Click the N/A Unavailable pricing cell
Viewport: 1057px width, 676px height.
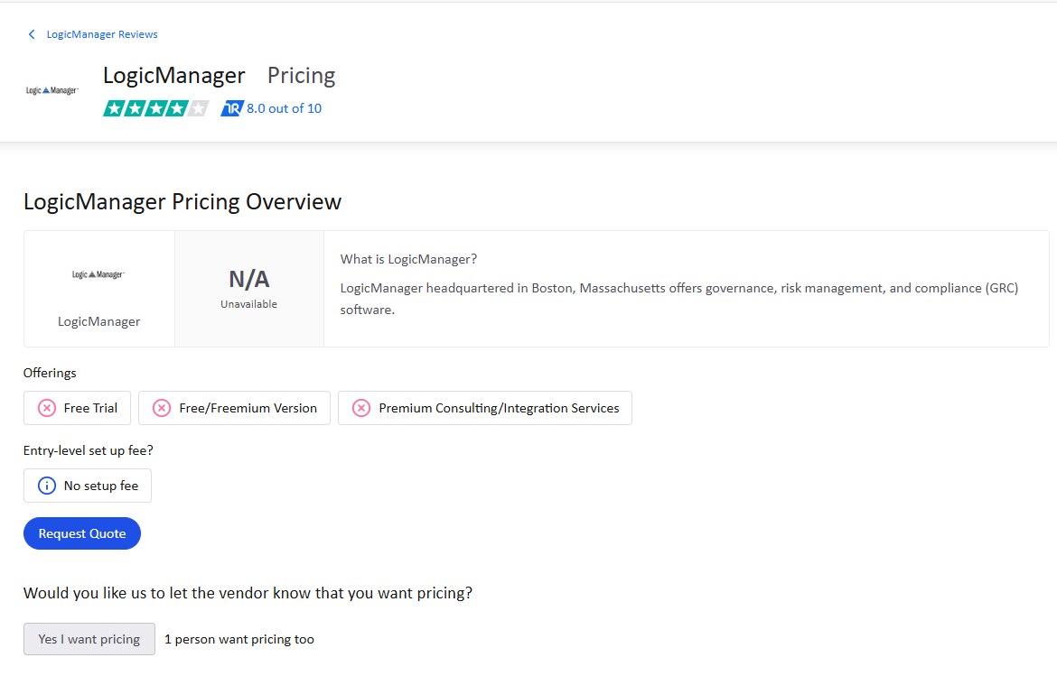[248, 289]
